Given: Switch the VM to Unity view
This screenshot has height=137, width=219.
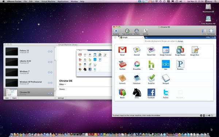Looking at the screenshot, I should tap(204, 32).
